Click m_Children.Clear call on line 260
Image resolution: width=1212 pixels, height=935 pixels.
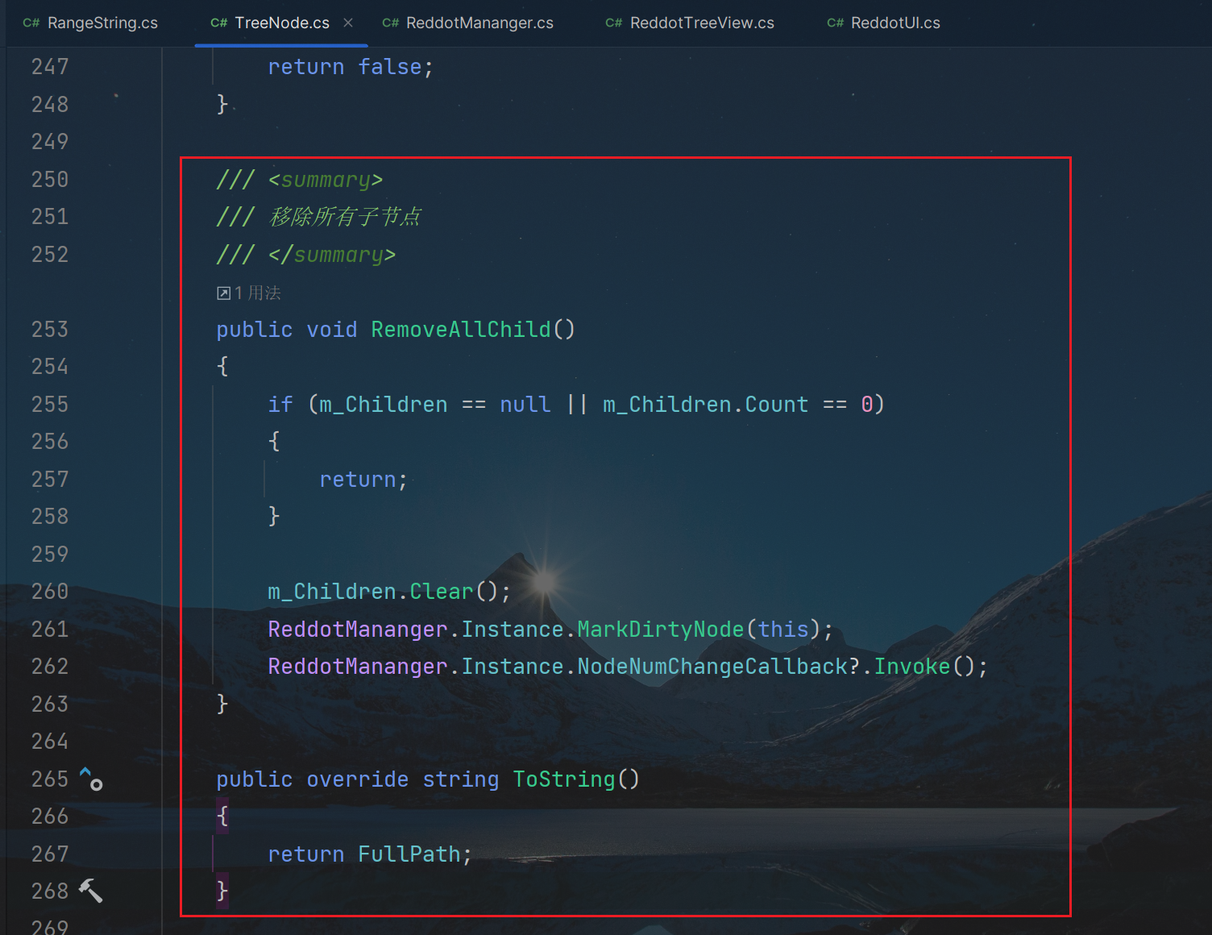pyautogui.click(x=388, y=592)
